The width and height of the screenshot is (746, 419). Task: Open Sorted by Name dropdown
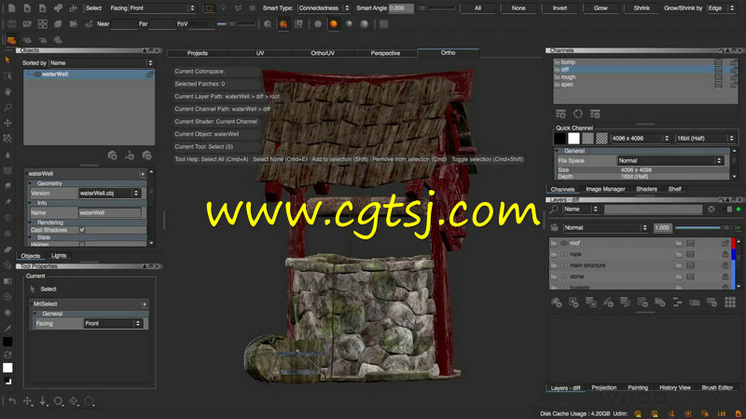(x=102, y=62)
